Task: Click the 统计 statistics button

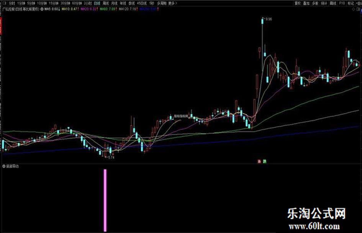Action: click(x=324, y=3)
